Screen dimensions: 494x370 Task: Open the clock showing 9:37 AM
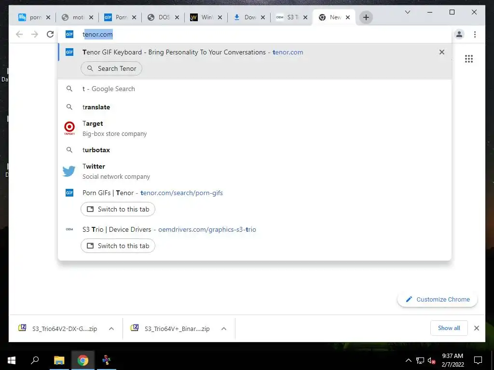453,360
